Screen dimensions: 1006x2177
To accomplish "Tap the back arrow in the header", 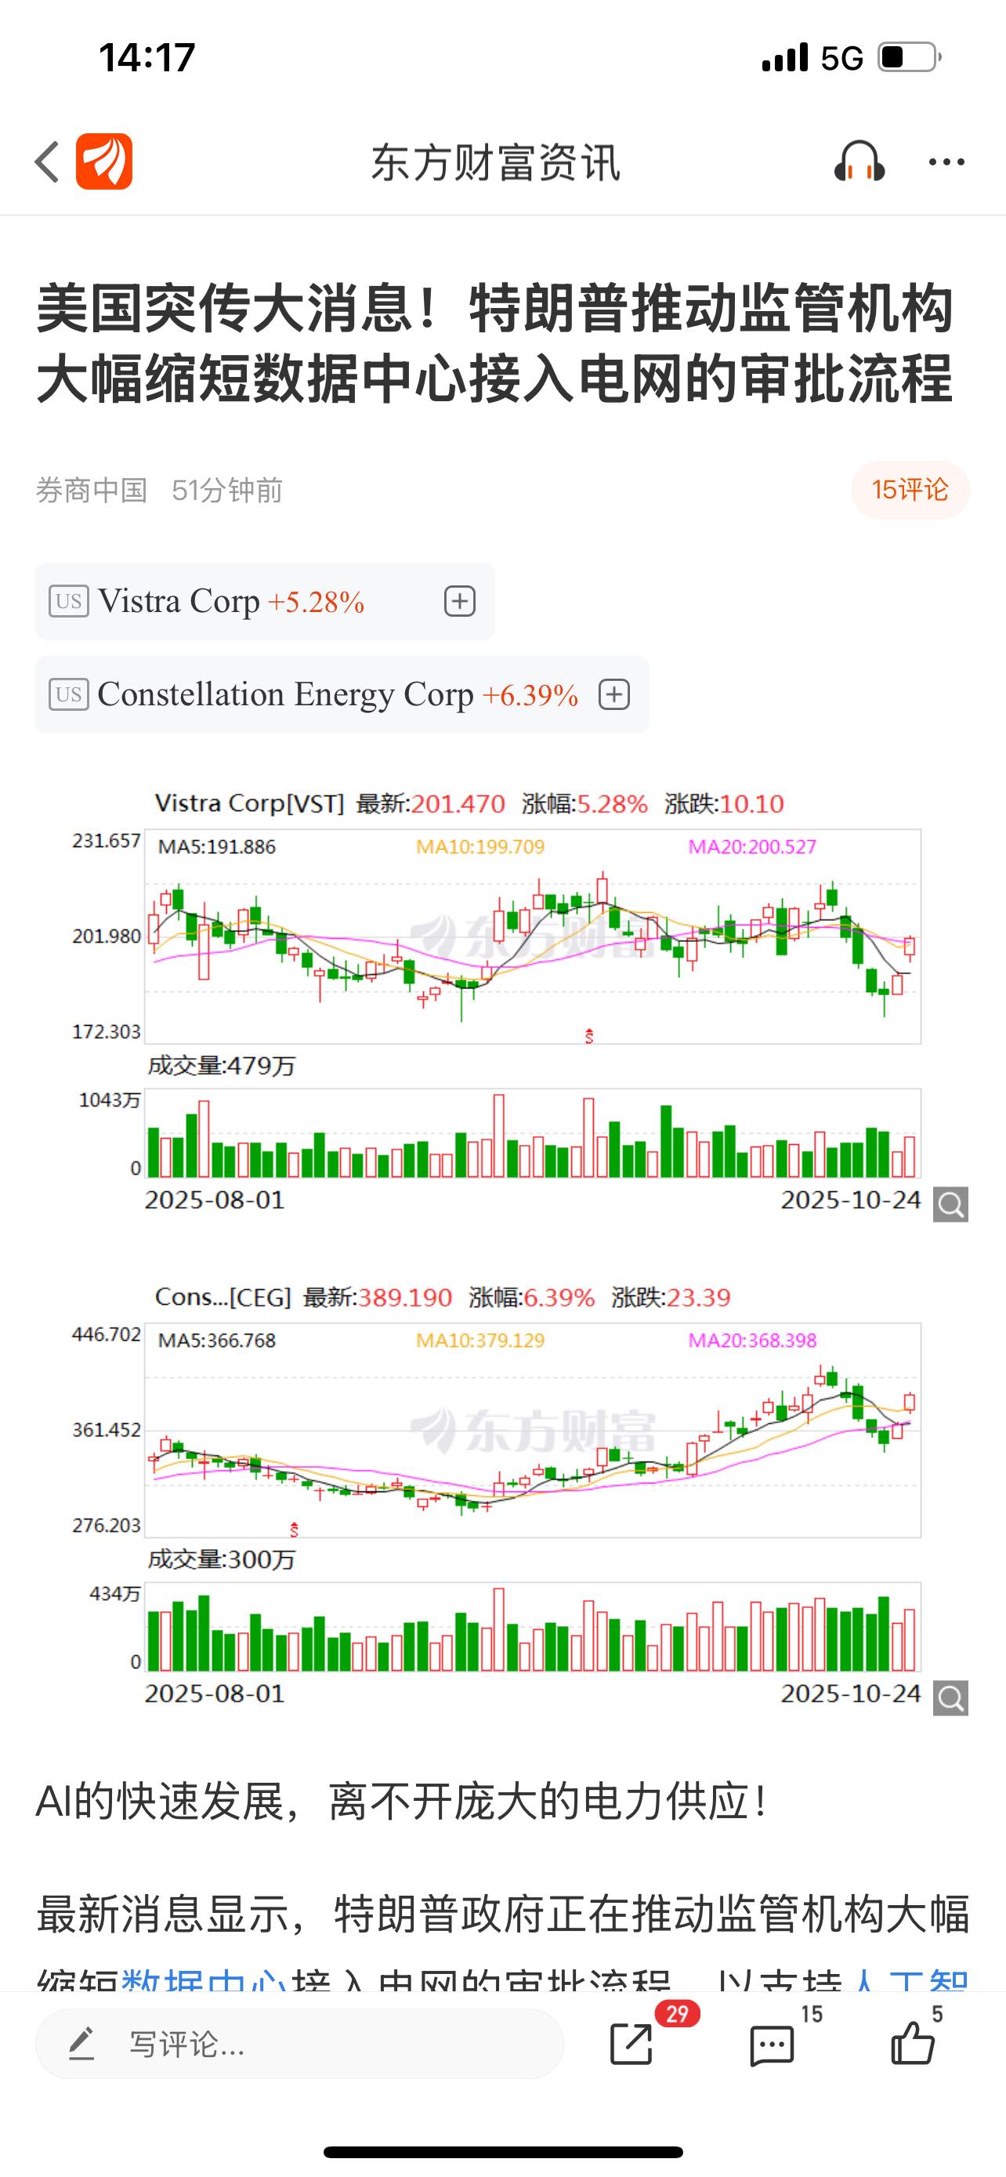I will point(47,161).
